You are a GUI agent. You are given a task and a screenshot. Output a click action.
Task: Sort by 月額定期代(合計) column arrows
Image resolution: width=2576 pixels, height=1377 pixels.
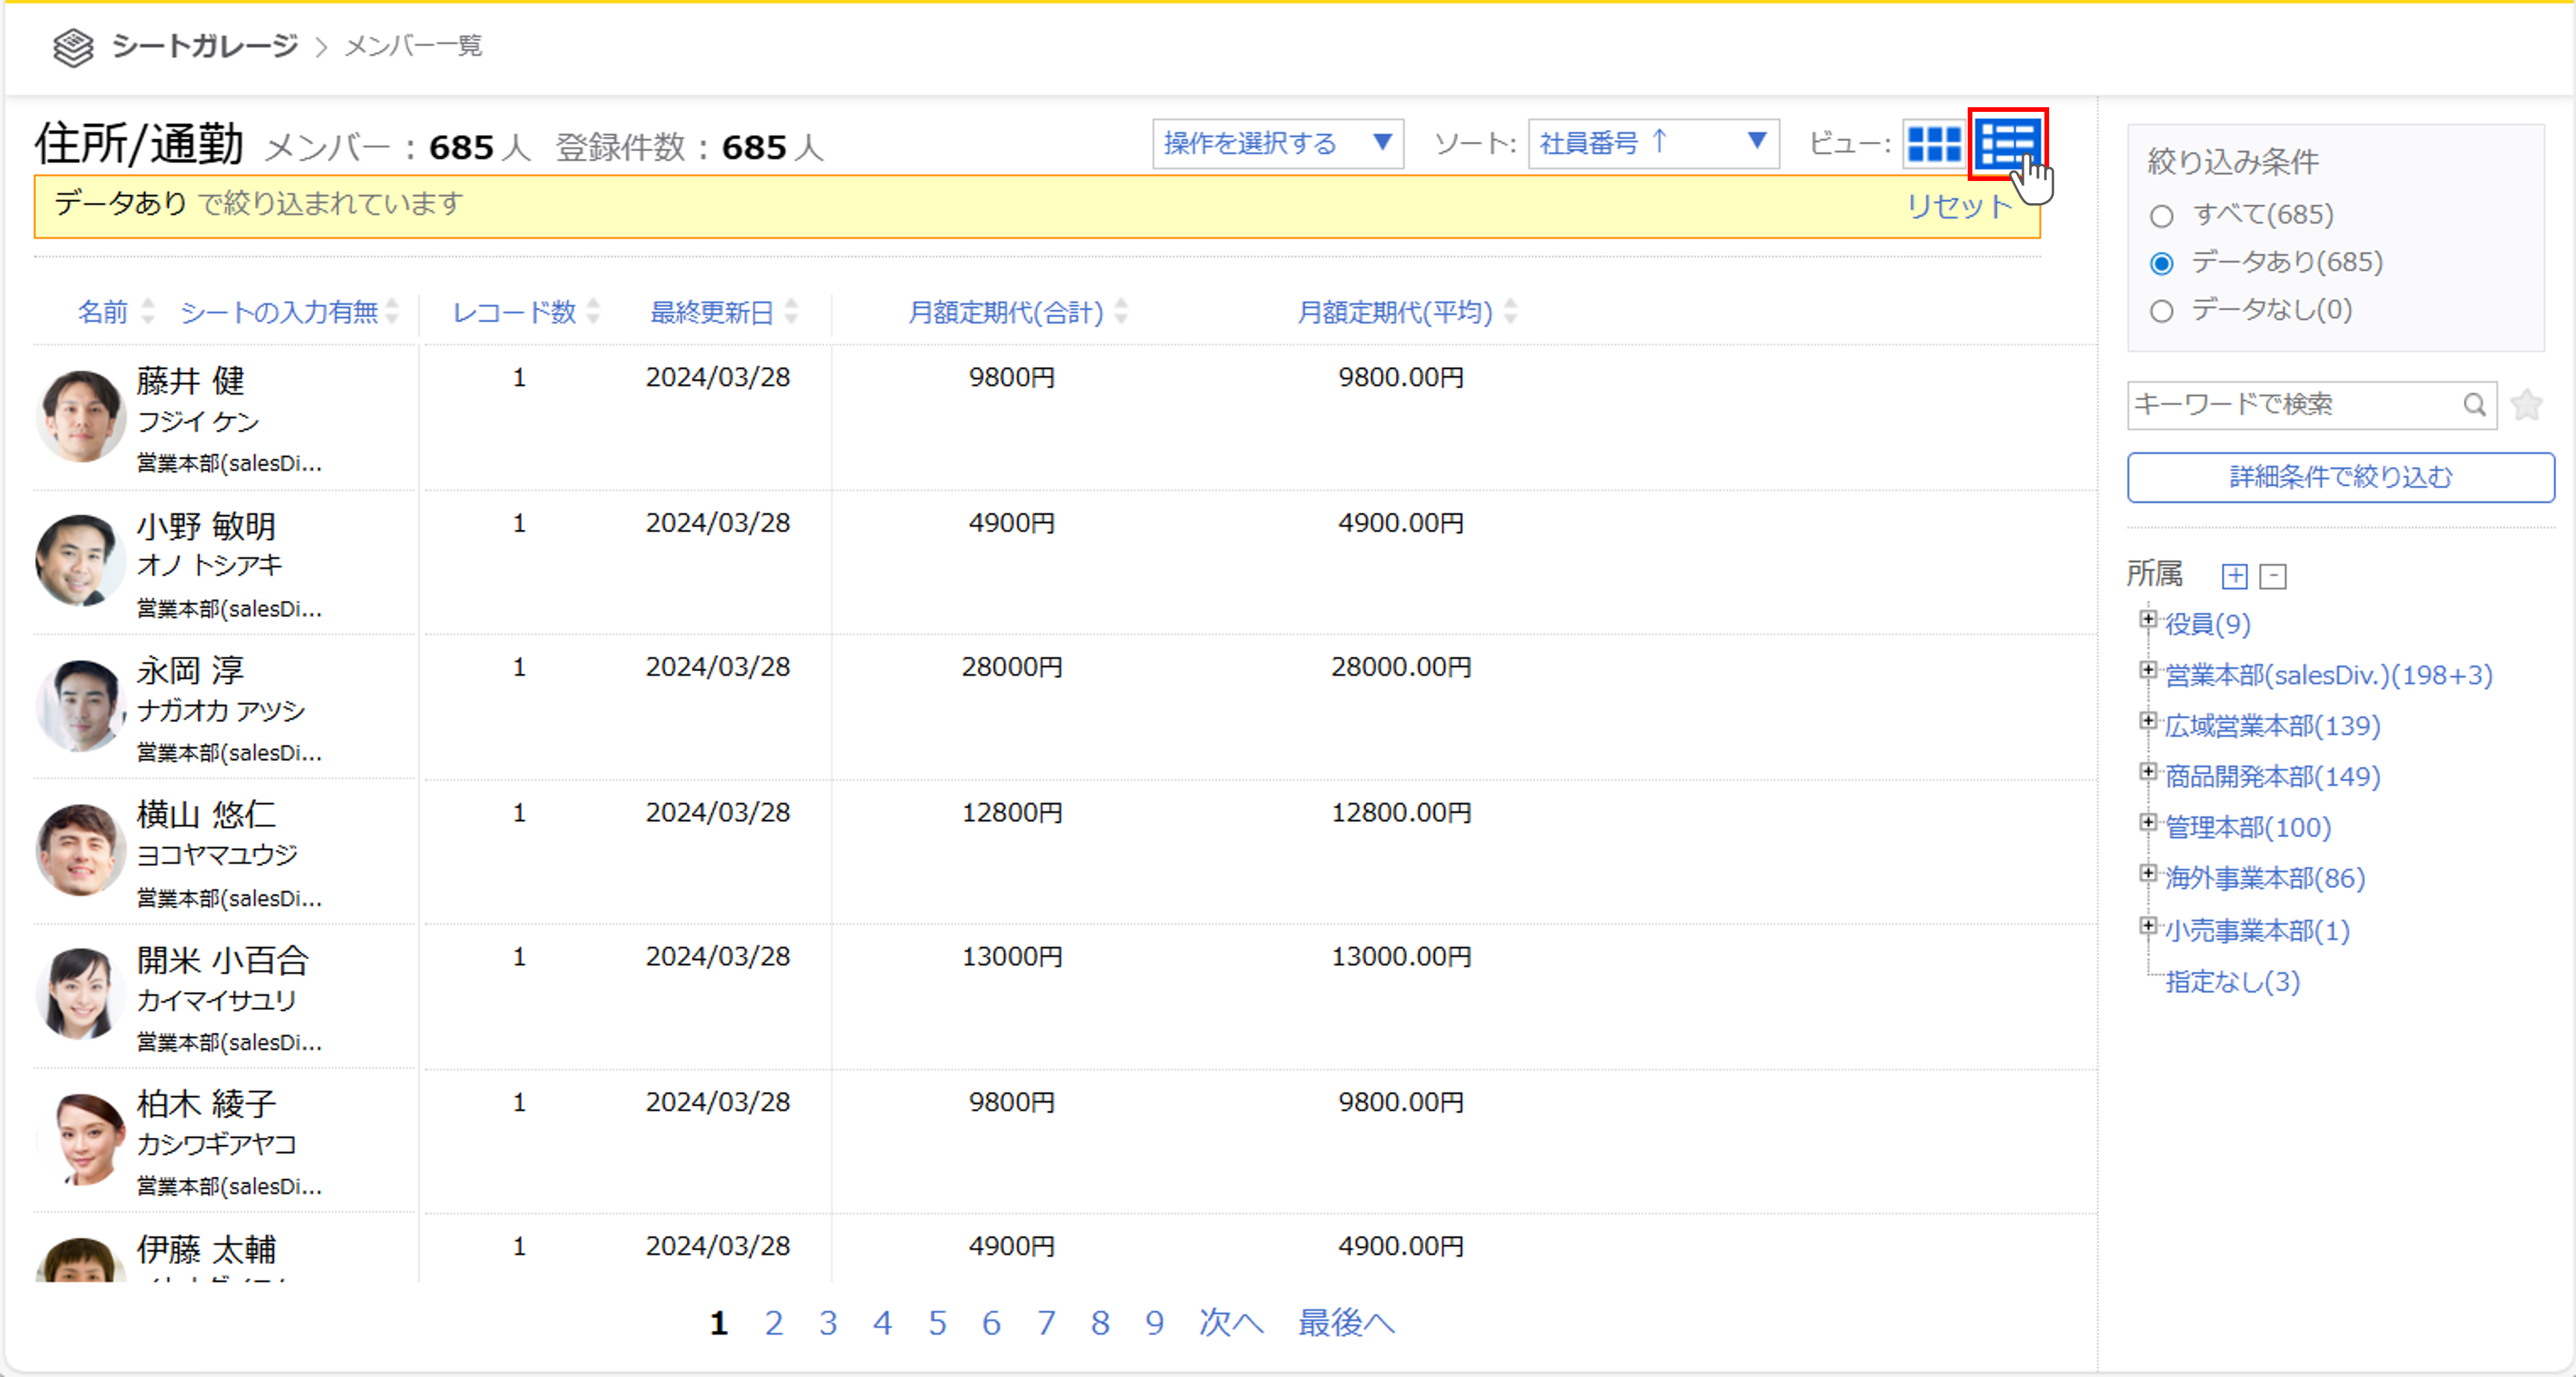1121,312
